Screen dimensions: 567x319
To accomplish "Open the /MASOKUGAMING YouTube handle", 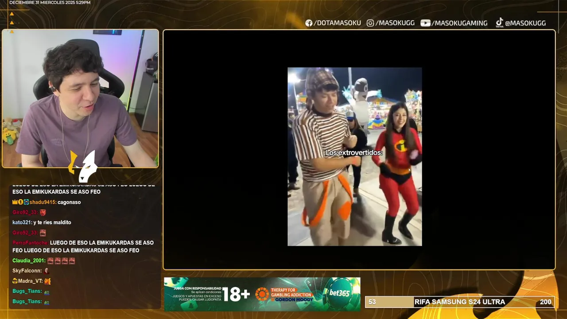I will pos(459,23).
